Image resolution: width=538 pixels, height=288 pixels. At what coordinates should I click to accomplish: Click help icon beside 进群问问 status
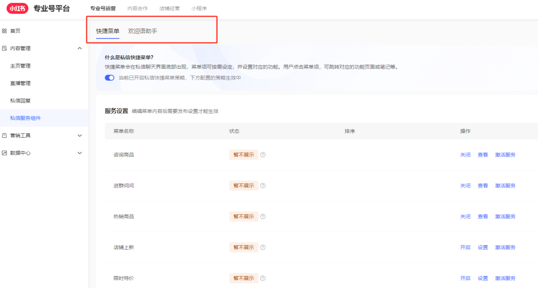[263, 186]
